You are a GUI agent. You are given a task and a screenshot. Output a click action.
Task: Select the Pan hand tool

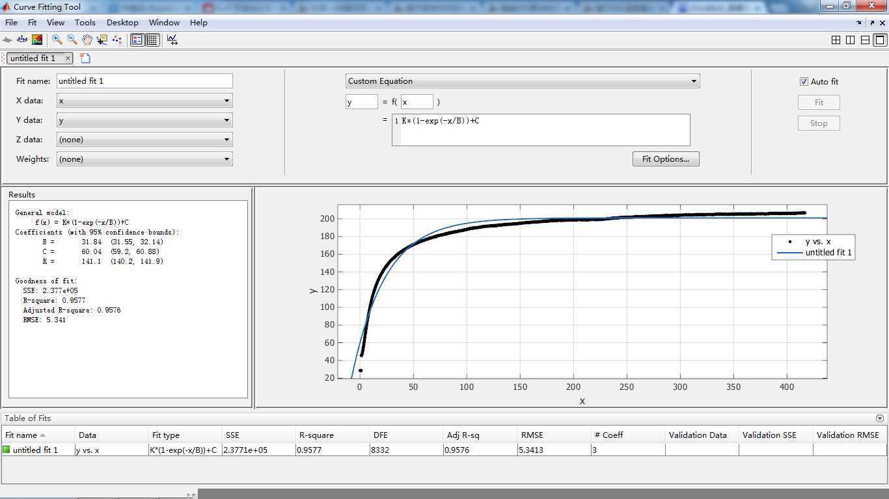(87, 40)
